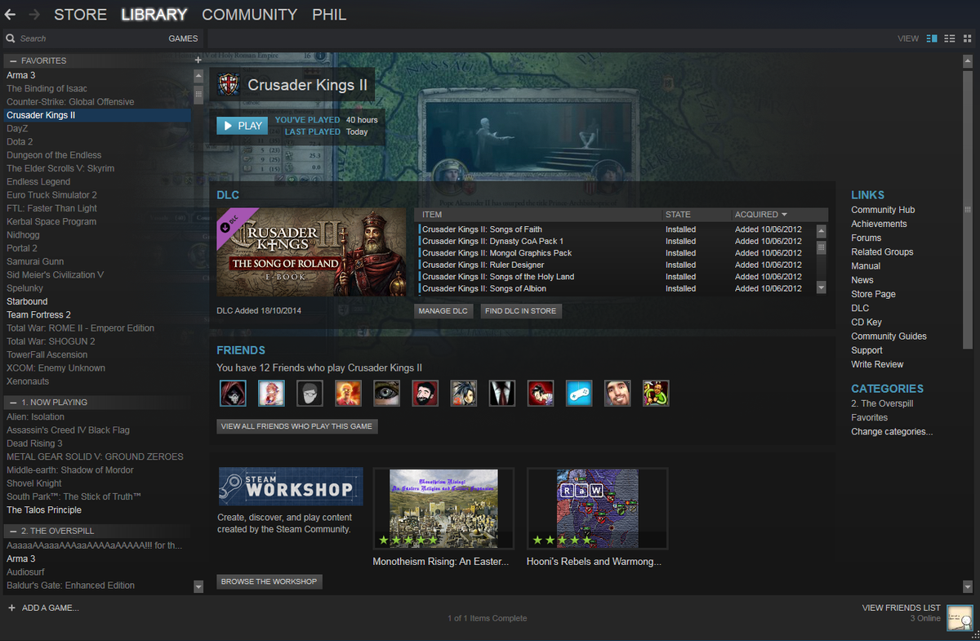Click Change categories link

tap(892, 431)
